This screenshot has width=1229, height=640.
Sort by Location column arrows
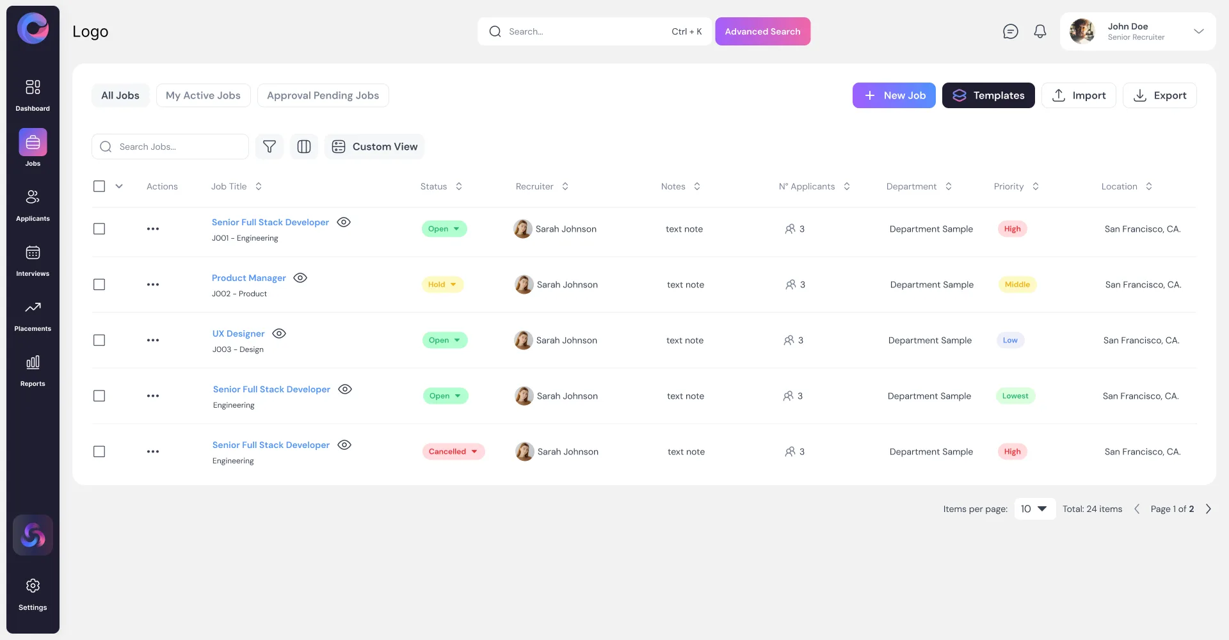click(x=1149, y=186)
